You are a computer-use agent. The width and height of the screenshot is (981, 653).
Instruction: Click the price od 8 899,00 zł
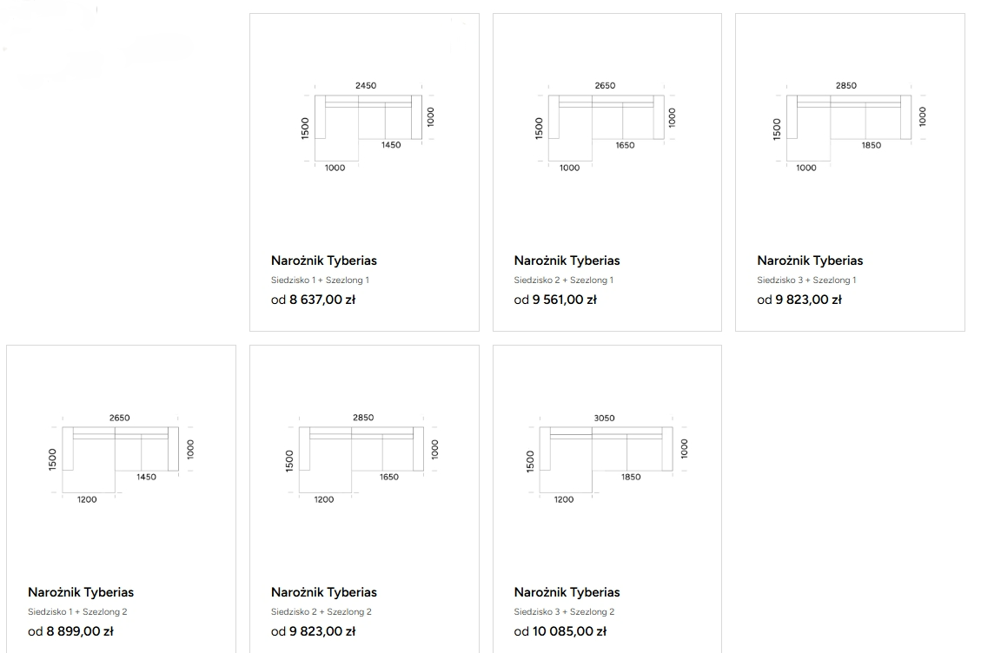coord(70,632)
